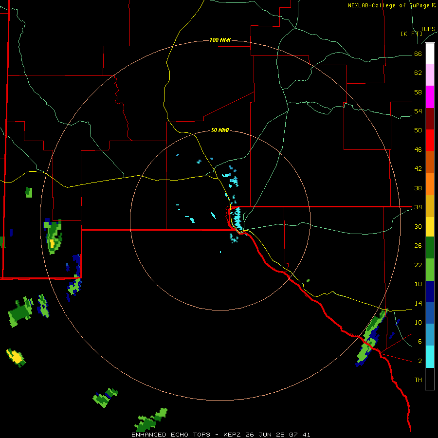
Task: Click the medium blue legend swatch
Action: click(x=430, y=313)
